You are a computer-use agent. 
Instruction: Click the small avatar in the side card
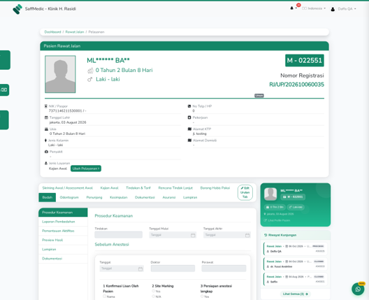(270, 194)
